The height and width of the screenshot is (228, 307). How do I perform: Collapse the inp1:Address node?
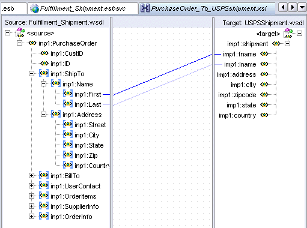[x=43, y=115]
